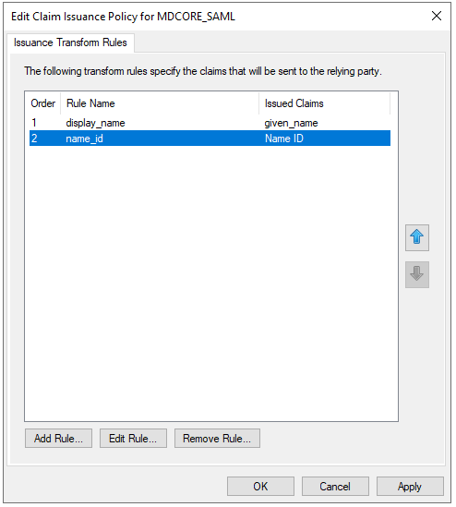The height and width of the screenshot is (507, 456).
Task: Click the Order column header
Action: click(x=43, y=103)
